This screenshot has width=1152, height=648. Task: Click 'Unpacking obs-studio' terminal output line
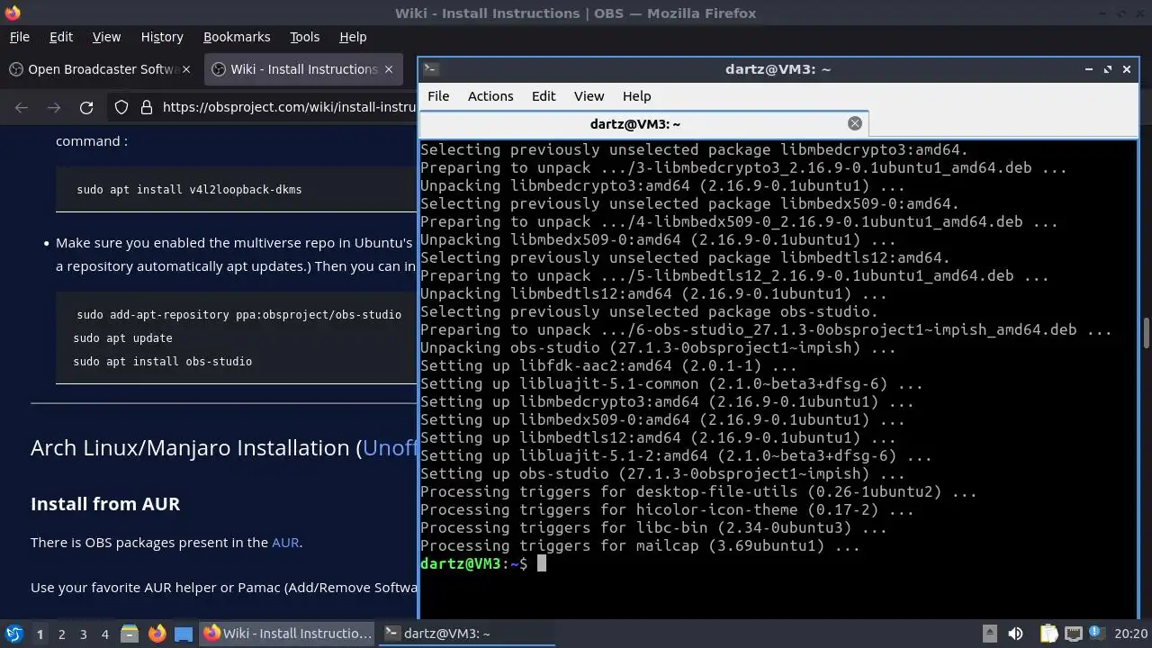tap(658, 347)
